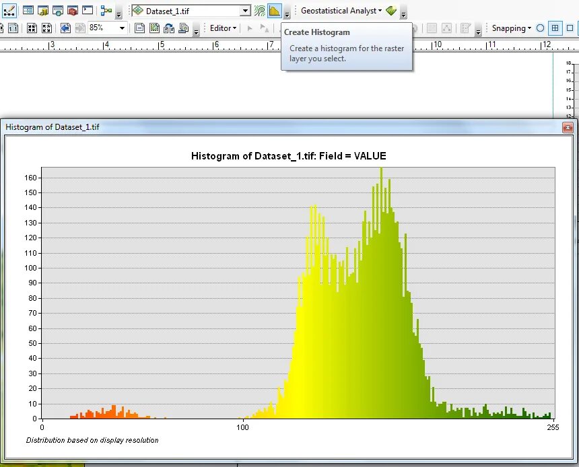Click the fixed zoom out layout icon
579x467 pixels.
click(x=46, y=28)
